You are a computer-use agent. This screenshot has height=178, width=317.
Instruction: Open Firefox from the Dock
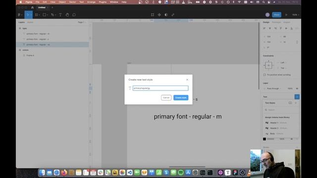[x=64, y=173]
